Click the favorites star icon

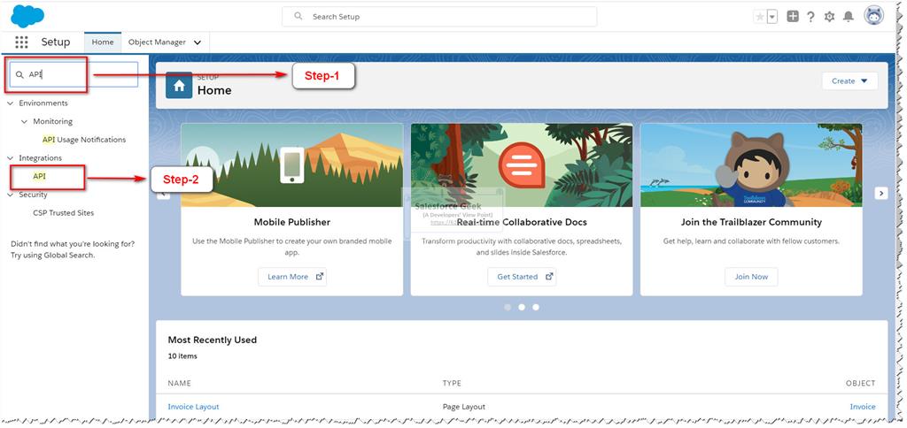click(x=759, y=17)
